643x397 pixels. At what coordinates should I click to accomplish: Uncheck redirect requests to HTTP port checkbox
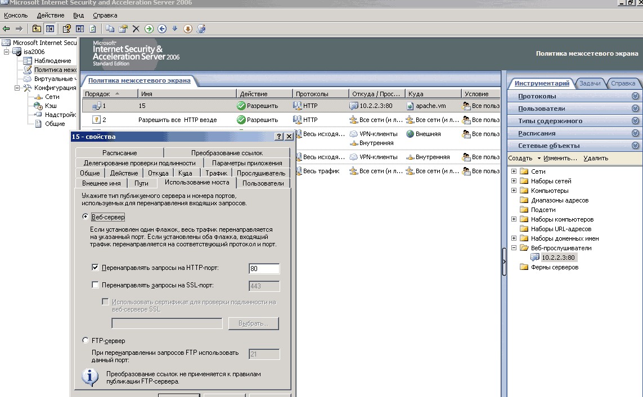point(95,267)
